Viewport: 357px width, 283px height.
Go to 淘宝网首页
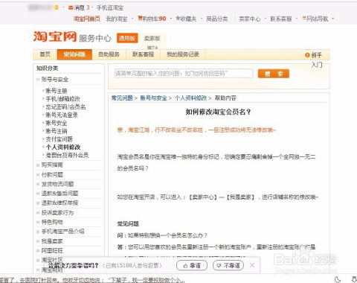(87, 19)
